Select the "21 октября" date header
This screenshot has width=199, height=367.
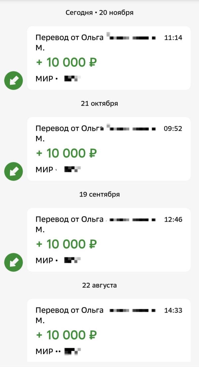click(x=99, y=103)
